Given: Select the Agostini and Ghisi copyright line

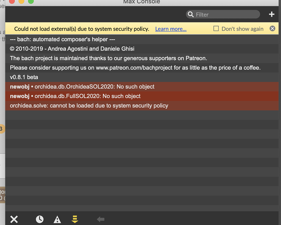Looking at the screenshot, I should [72, 49].
